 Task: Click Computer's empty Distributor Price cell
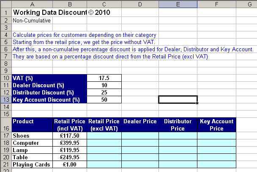coord(178,143)
